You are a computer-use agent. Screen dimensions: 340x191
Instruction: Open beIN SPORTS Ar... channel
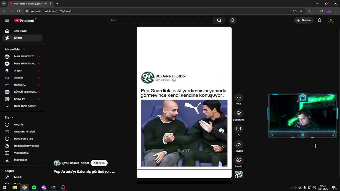coord(22,64)
